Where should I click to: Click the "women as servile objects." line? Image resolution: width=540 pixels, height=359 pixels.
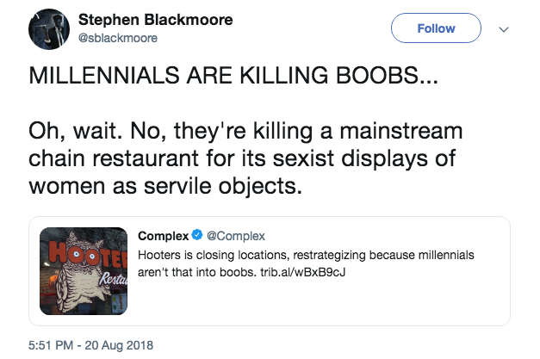[x=167, y=186]
